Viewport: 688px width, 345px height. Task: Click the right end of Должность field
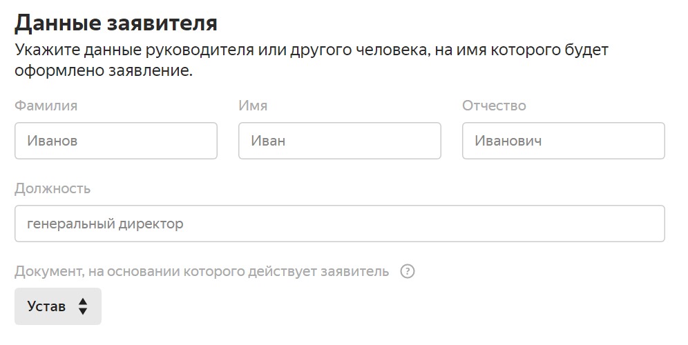[649, 224]
